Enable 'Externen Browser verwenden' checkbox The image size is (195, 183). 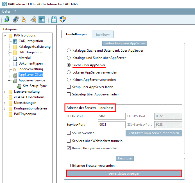[69, 166]
